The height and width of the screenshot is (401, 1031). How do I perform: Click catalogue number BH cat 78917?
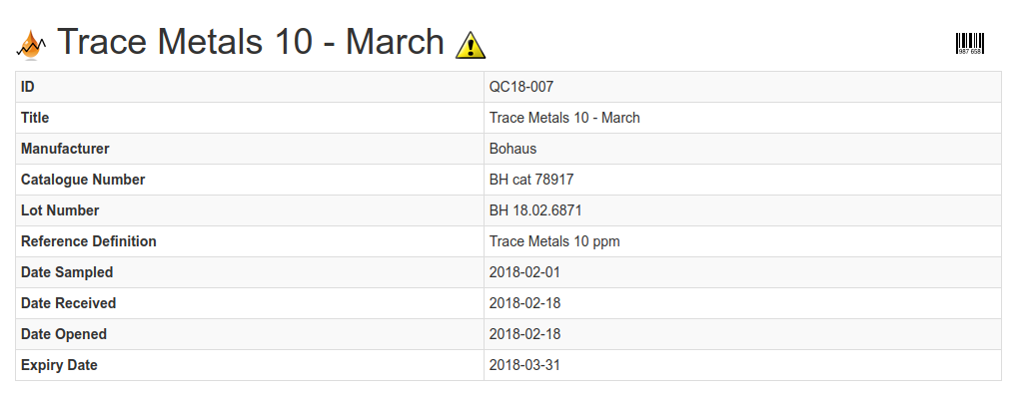tap(531, 180)
